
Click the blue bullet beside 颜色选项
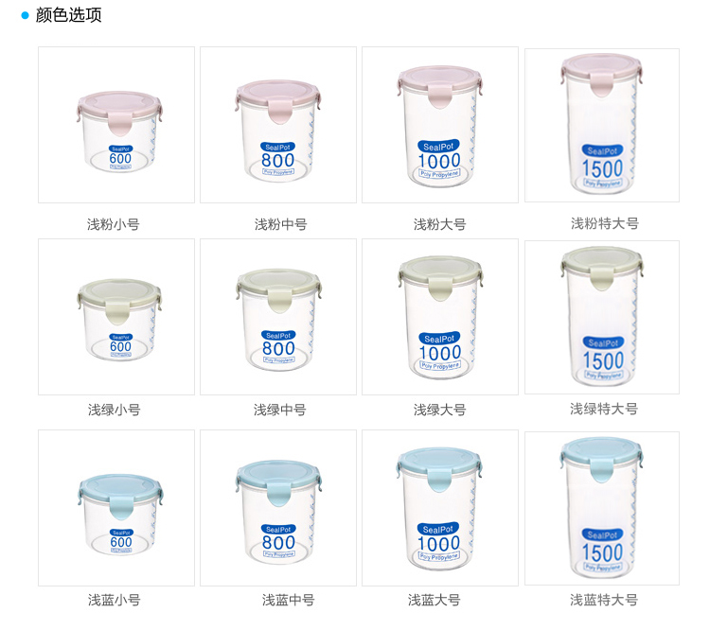25,16
